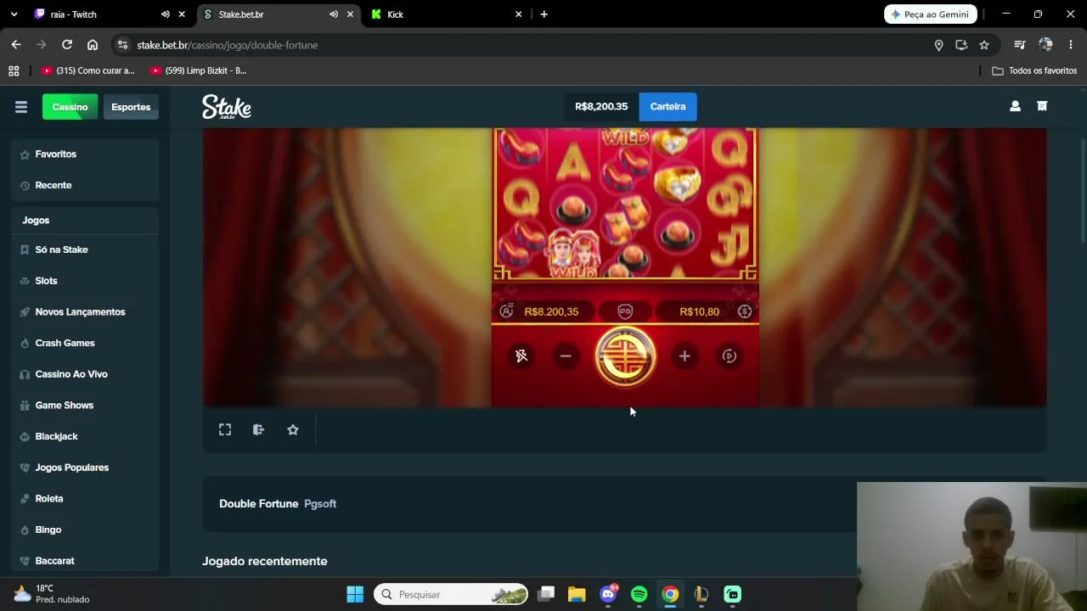Click the Pesquisar taskbar search box
Viewport: 1087px width, 611px height.
[451, 595]
